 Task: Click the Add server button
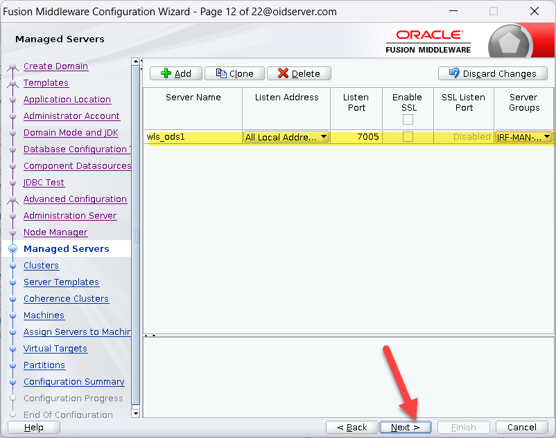176,73
